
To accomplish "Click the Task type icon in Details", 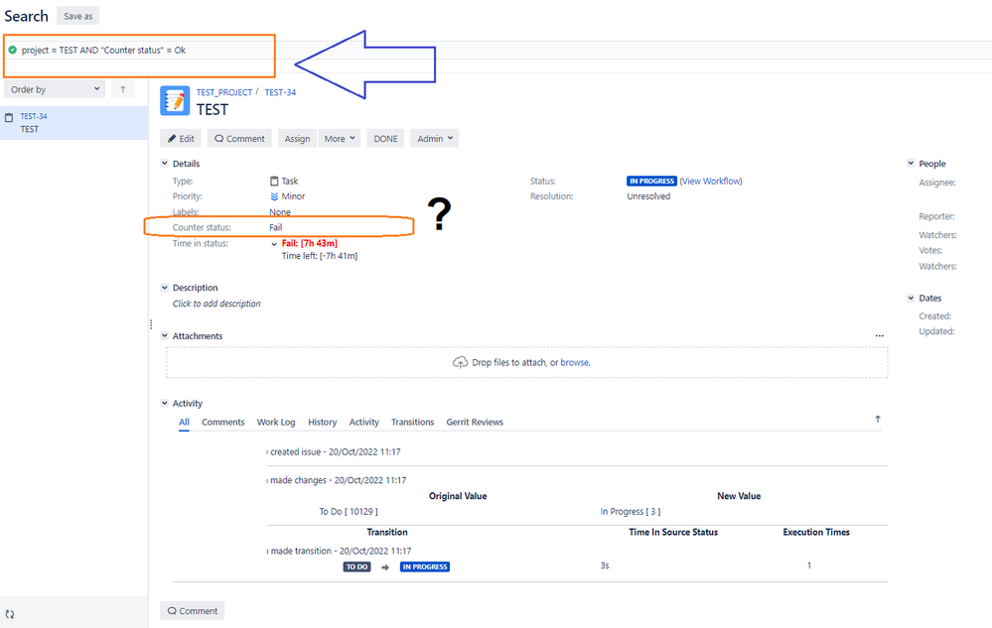I will (x=274, y=181).
